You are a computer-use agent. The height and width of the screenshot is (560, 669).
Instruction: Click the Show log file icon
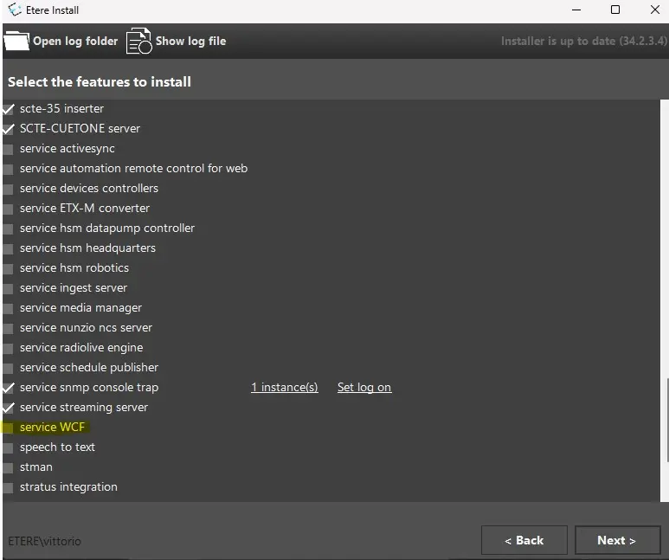(138, 41)
